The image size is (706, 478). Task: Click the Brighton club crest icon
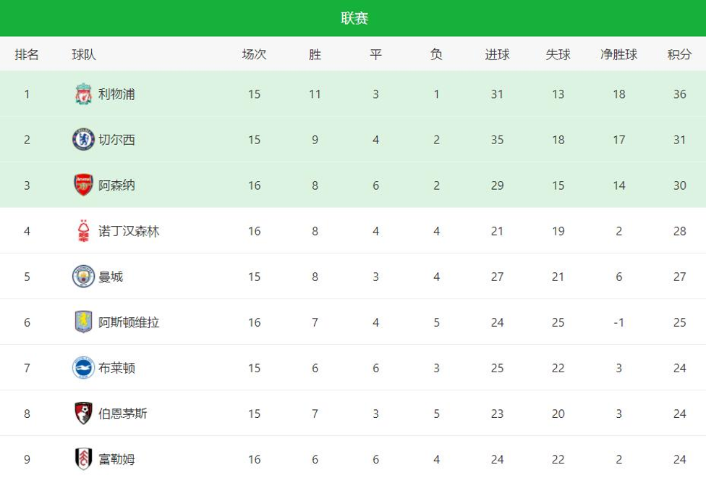(84, 368)
